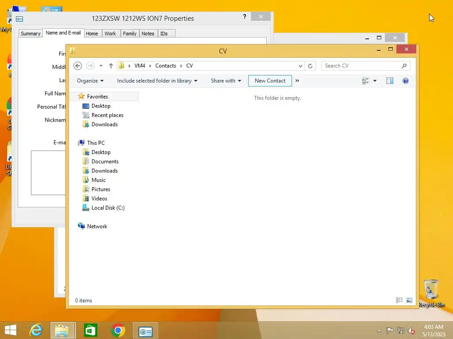453x339 pixels.
Task: Switch to details view in status bar
Action: [x=399, y=300]
